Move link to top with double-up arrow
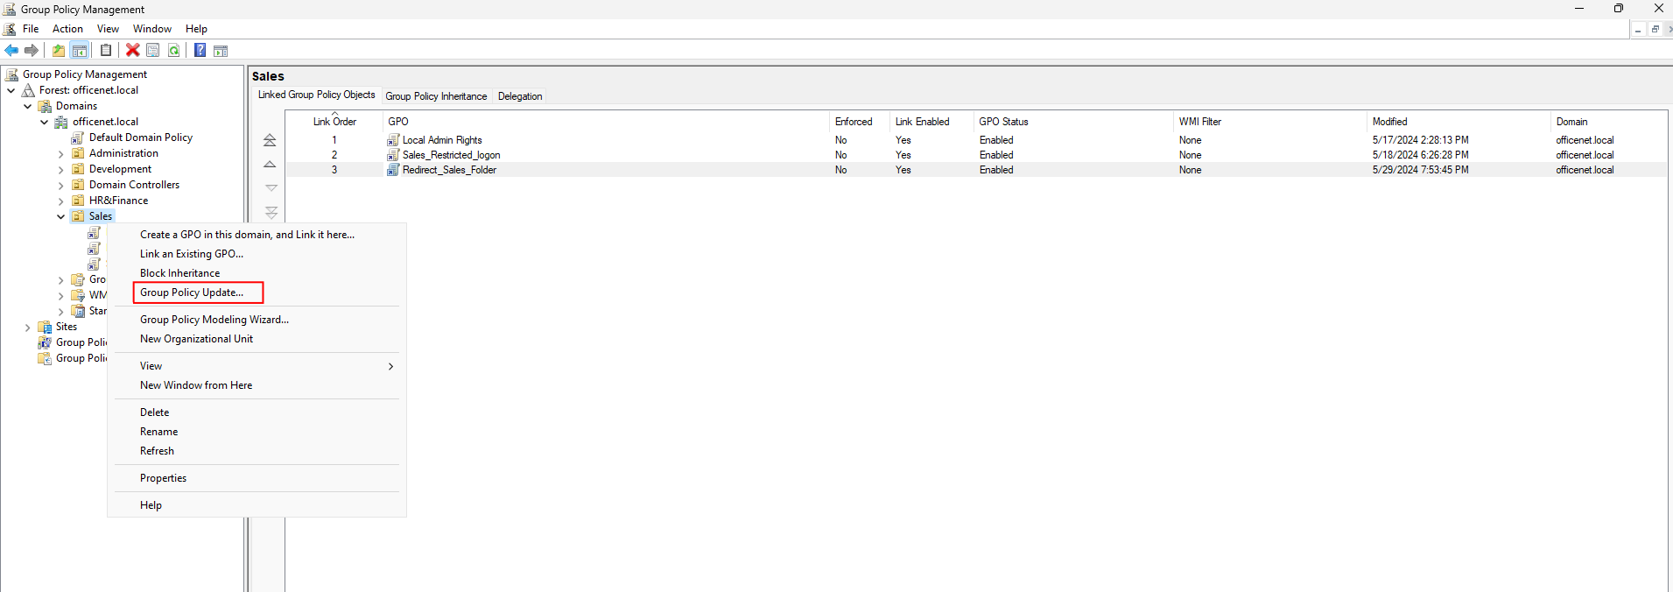 [x=270, y=140]
